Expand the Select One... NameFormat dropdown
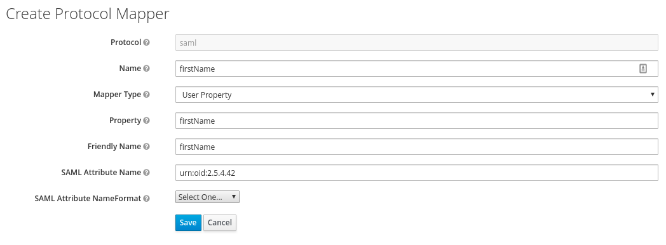The image size is (666, 245). pyautogui.click(x=207, y=197)
